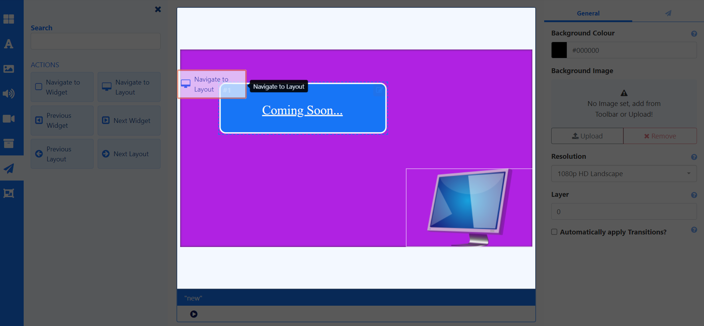Click the black background colour swatch

559,50
